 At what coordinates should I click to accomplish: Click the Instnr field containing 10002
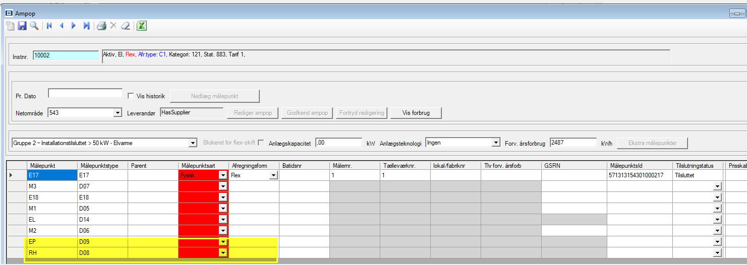pyautogui.click(x=66, y=55)
